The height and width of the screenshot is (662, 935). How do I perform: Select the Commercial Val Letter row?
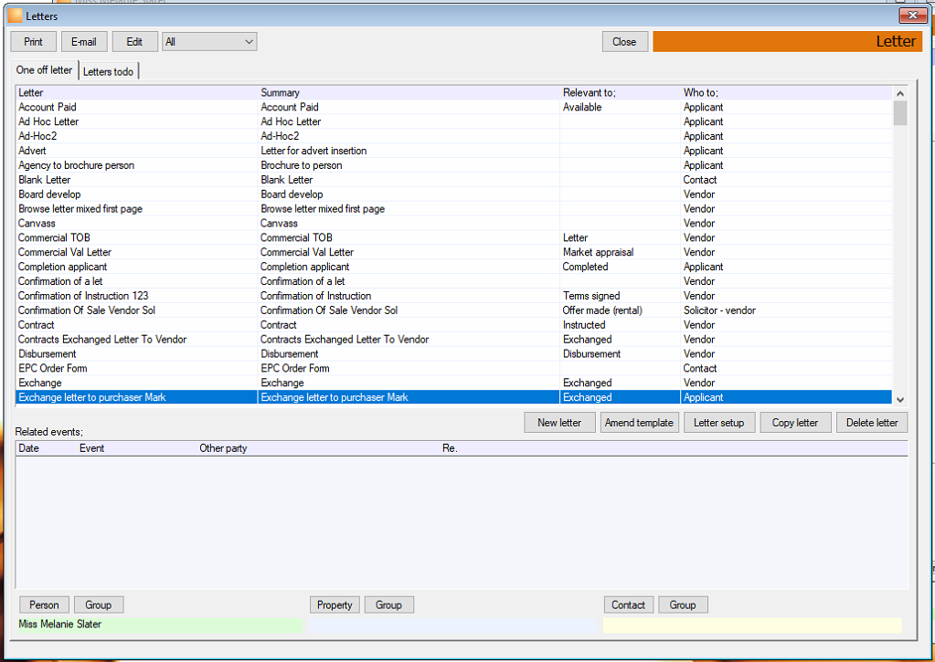[x=453, y=252]
